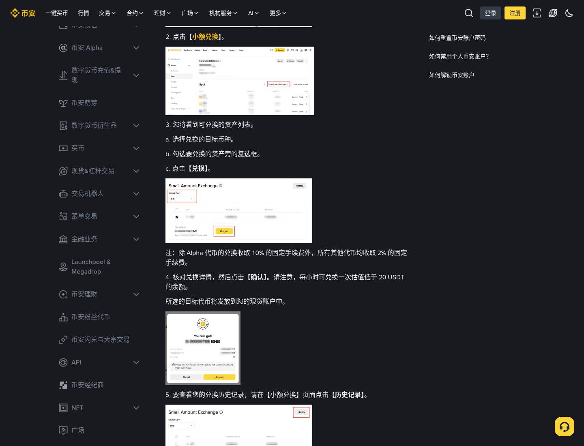The height and width of the screenshot is (446, 584).
Task: Expand the 现货&杠杆交易 chevron
Action: pos(136,171)
